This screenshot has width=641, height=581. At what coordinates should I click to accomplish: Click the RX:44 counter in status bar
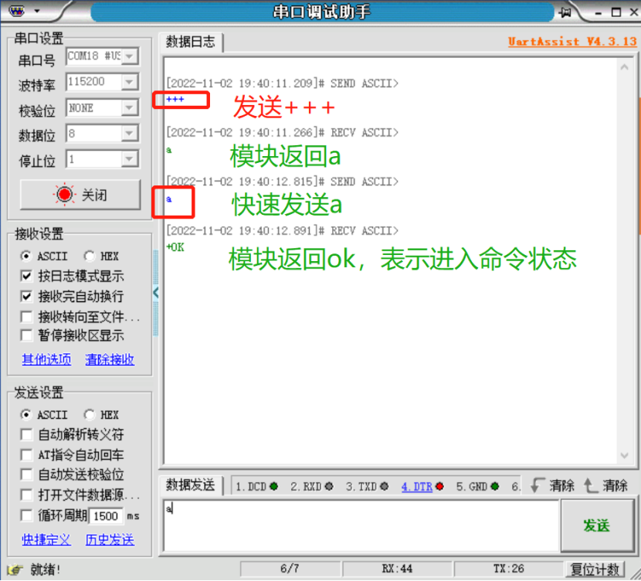tap(397, 569)
